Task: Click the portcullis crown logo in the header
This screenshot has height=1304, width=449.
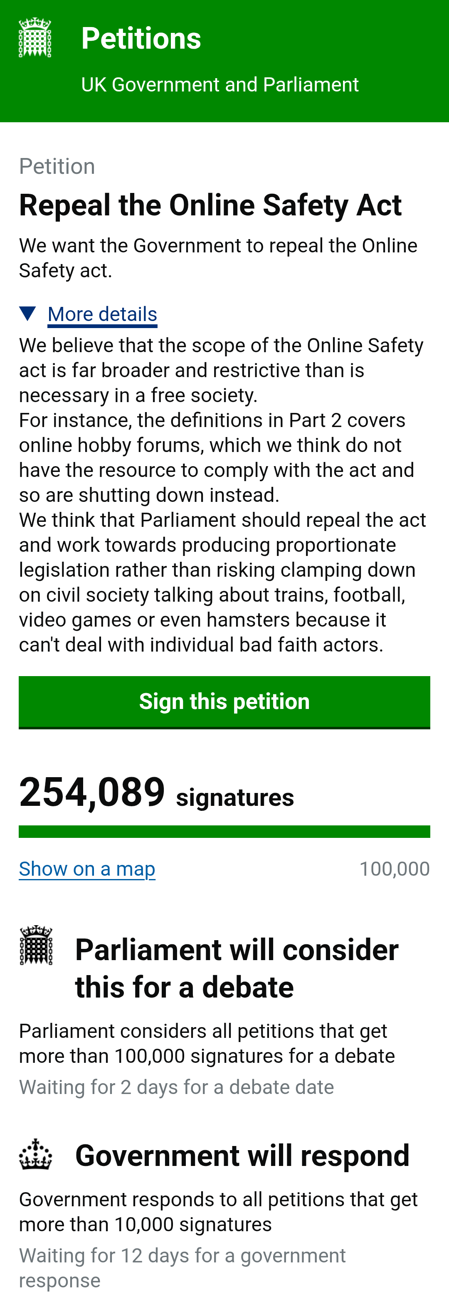Action: click(x=35, y=37)
